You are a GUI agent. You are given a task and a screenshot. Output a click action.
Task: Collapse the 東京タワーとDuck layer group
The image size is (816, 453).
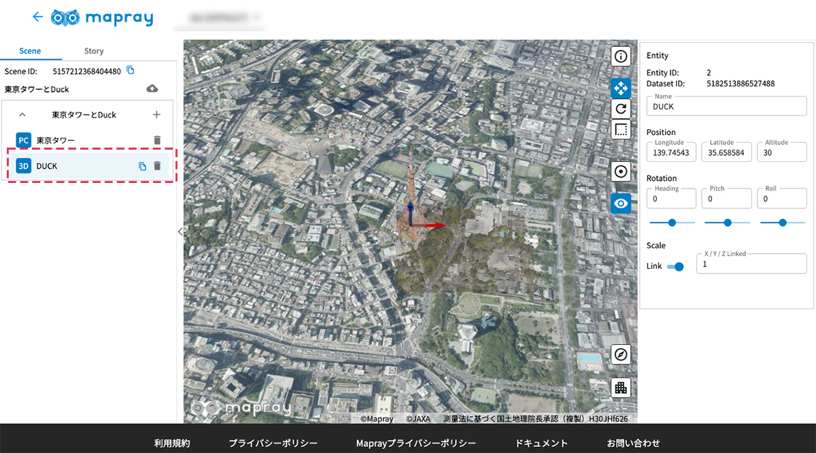coord(22,115)
